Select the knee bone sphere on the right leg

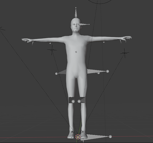pos(79,101)
